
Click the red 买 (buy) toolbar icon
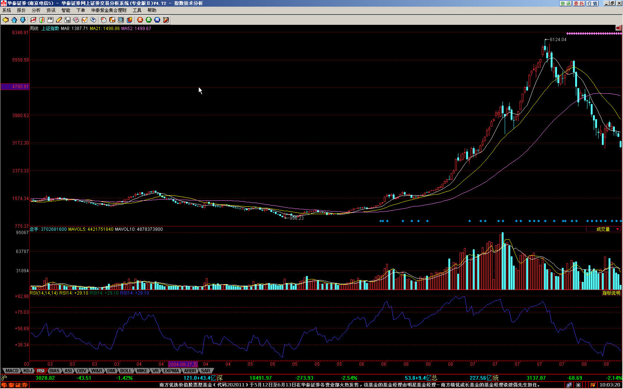tap(140, 20)
